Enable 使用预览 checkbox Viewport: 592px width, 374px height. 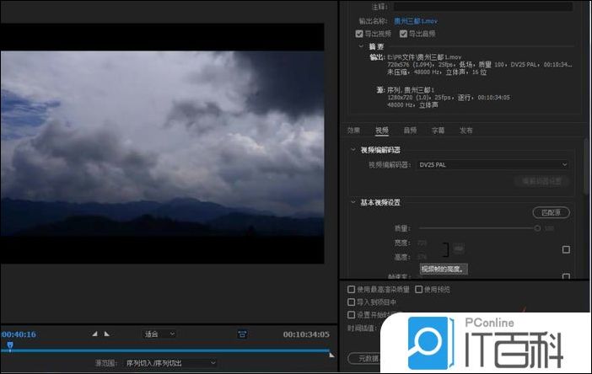tap(418, 289)
